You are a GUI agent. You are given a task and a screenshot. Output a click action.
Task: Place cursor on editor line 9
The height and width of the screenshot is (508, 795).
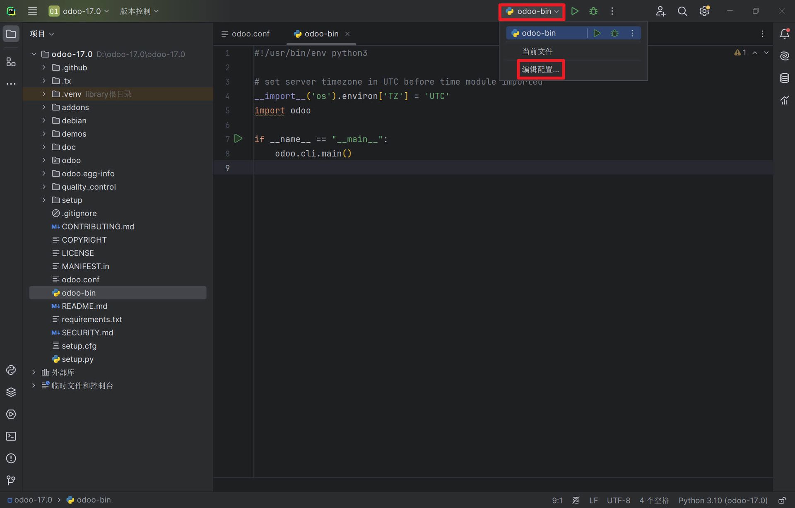click(x=513, y=168)
